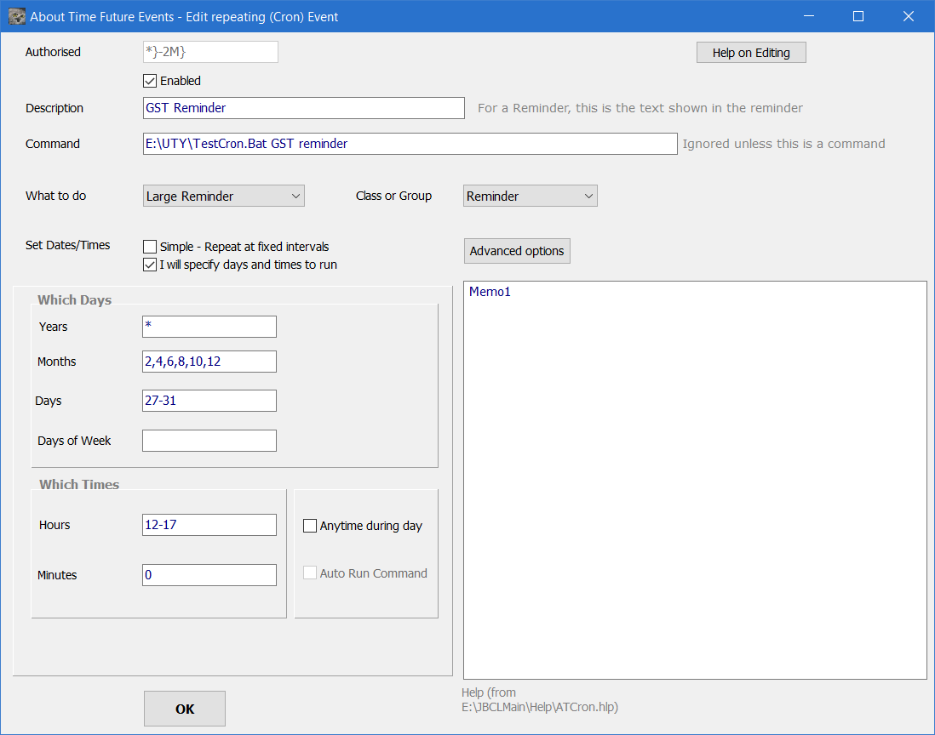The width and height of the screenshot is (935, 735).
Task: Edit the Command path field
Action: (x=409, y=144)
